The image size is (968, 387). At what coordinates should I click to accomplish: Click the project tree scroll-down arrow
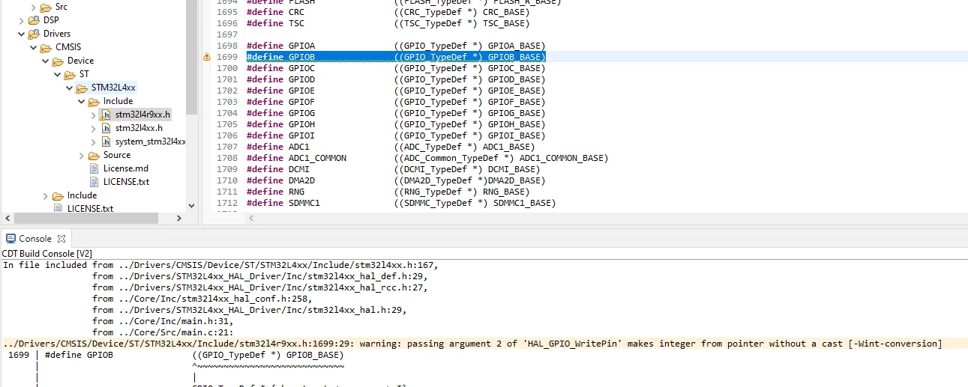coord(191,205)
